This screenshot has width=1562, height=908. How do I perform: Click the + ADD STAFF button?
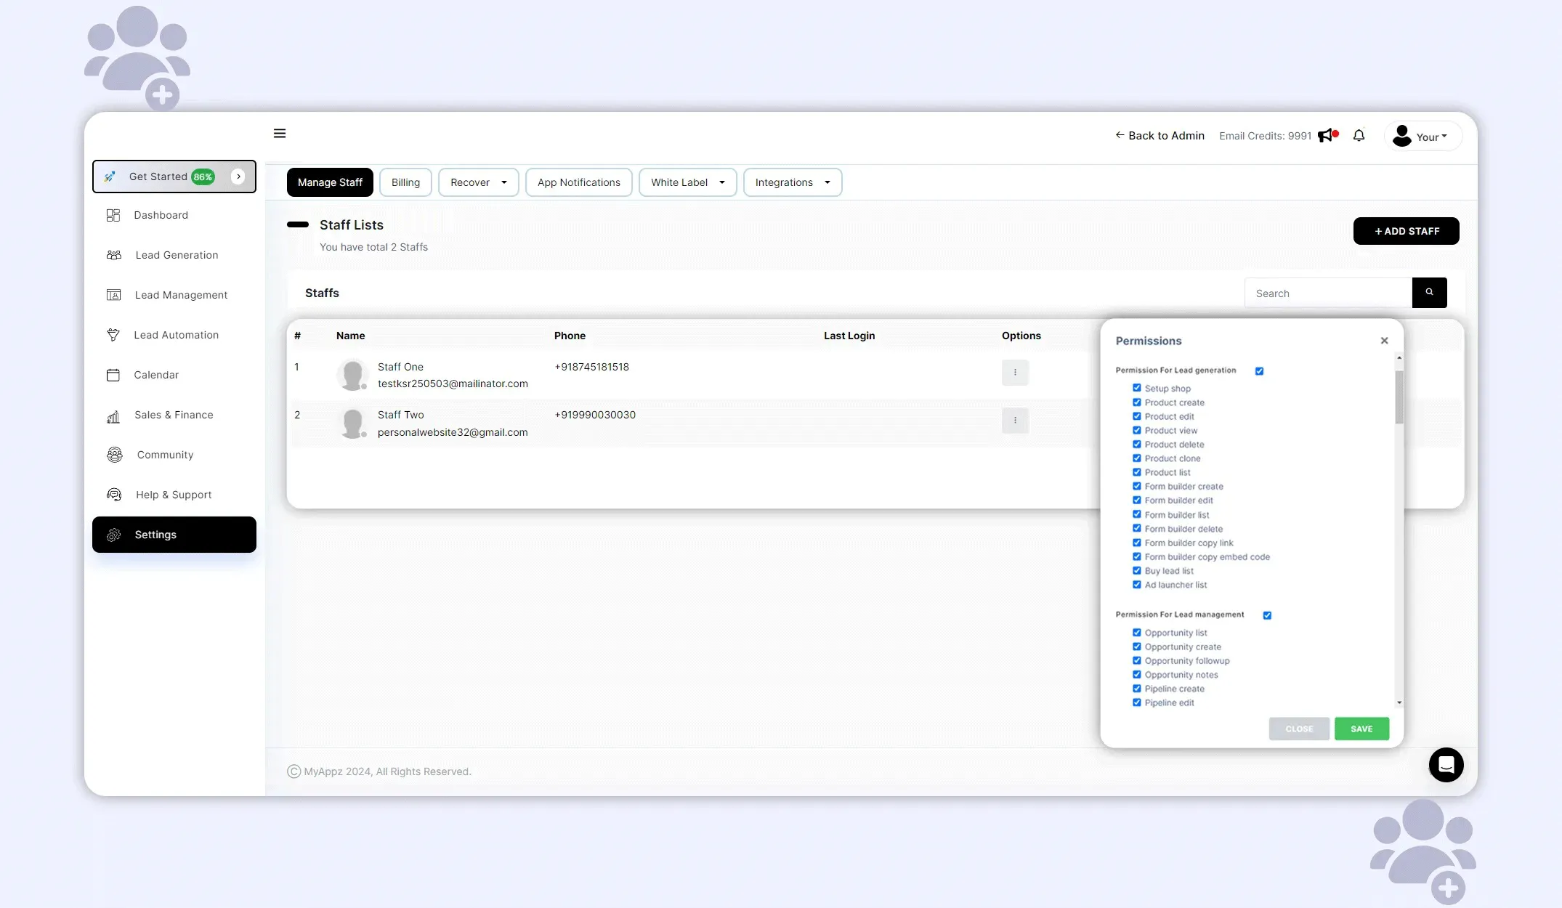(1406, 231)
